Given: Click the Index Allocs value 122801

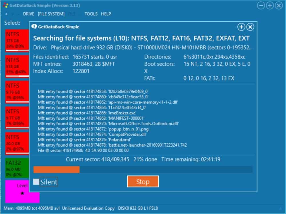Looking at the screenshot, I should (x=81, y=71).
